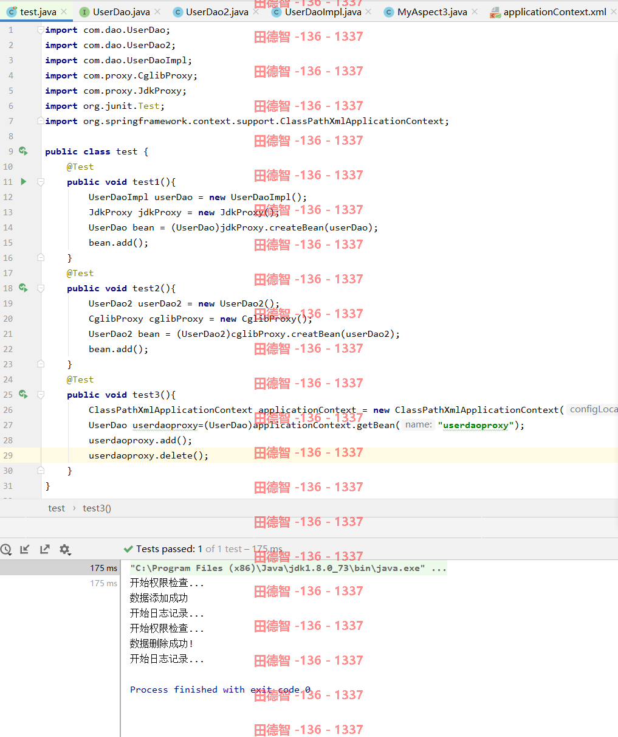Screen dimensions: 618x737
Task: Run test2 from the line 18 gutter icon
Action: pyautogui.click(x=23, y=288)
